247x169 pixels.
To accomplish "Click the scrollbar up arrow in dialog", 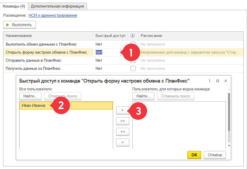I will (x=229, y=89).
